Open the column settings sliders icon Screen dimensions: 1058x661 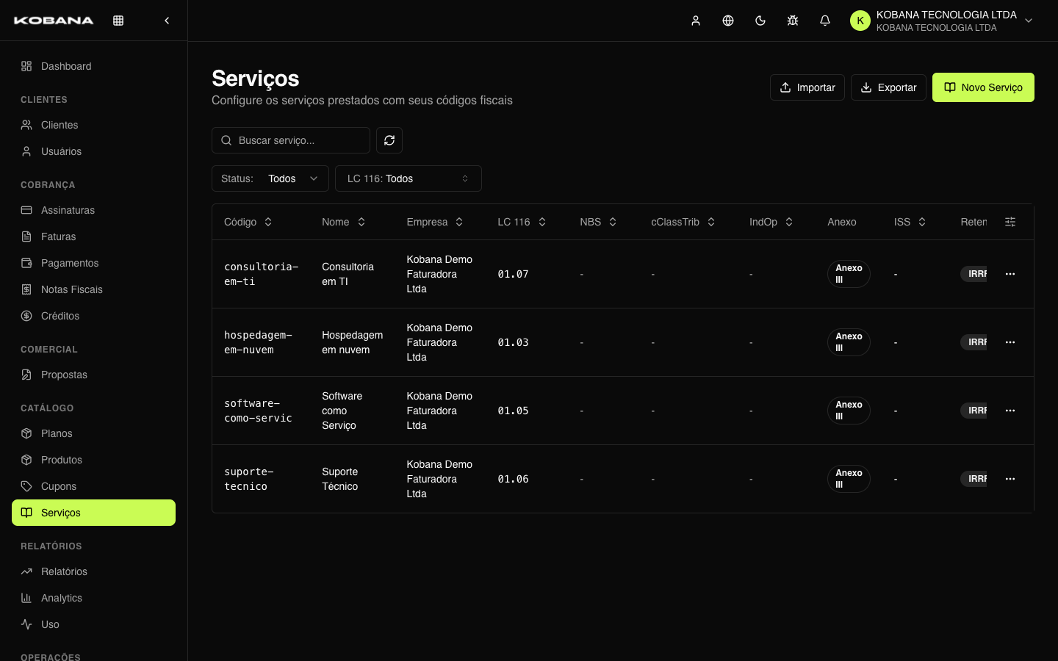click(1010, 222)
